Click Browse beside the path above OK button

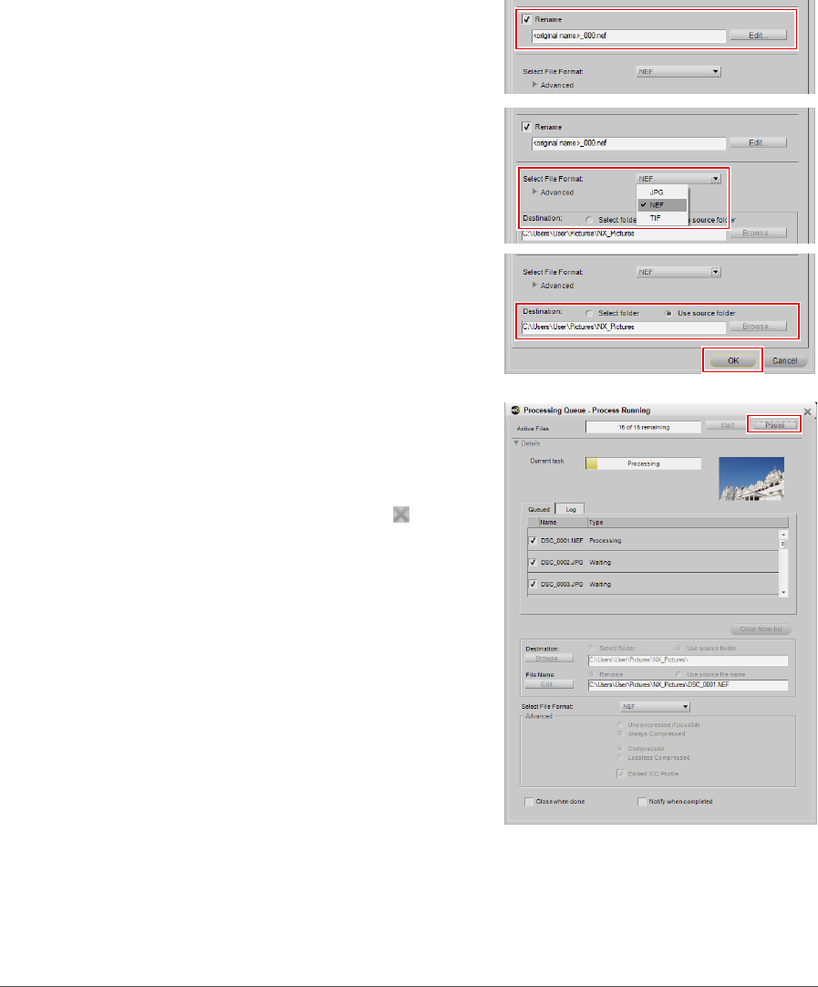point(758,327)
